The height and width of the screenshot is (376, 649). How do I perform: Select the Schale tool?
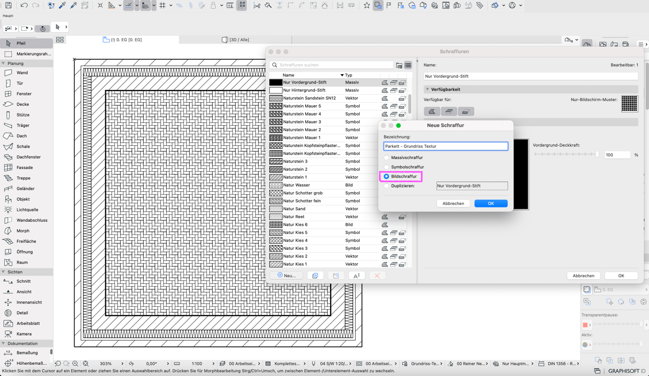click(27, 147)
